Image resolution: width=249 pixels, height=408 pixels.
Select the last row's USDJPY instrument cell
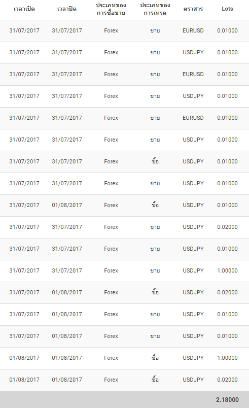click(x=193, y=380)
